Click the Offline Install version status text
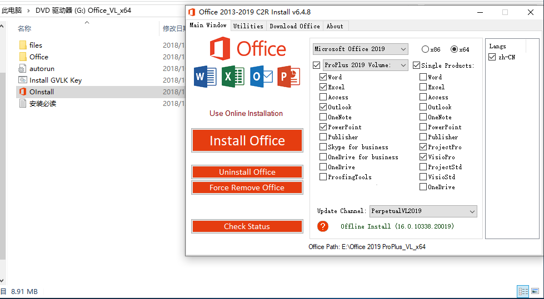This screenshot has width=544, height=299. pyautogui.click(x=397, y=226)
